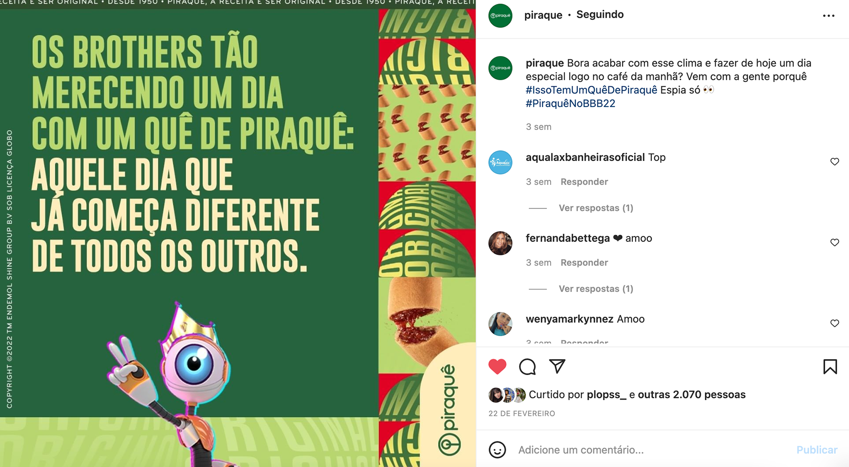This screenshot has height=467, width=849.
Task: Open the comment speech bubble icon
Action: pos(527,367)
